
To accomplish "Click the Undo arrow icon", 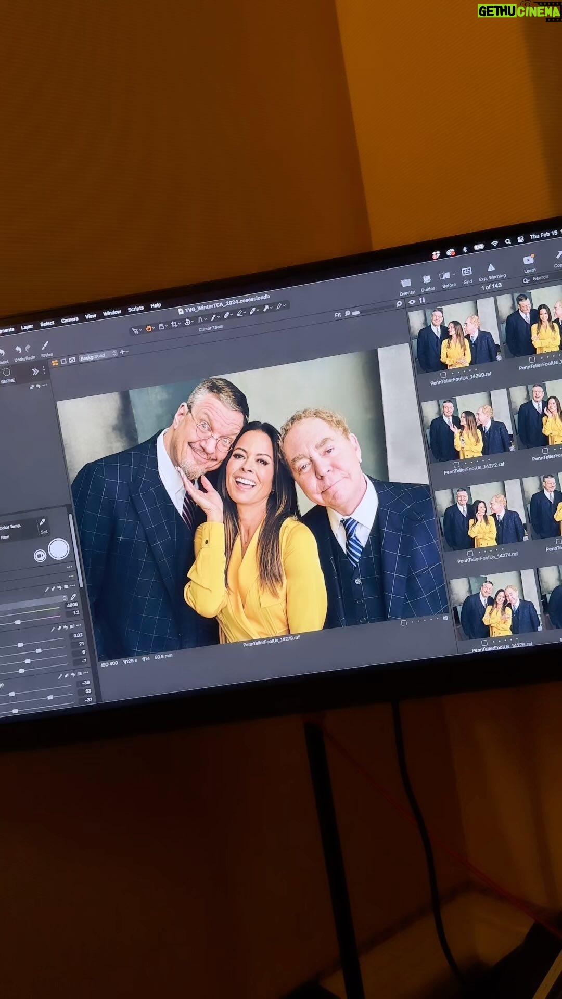I will [x=18, y=350].
